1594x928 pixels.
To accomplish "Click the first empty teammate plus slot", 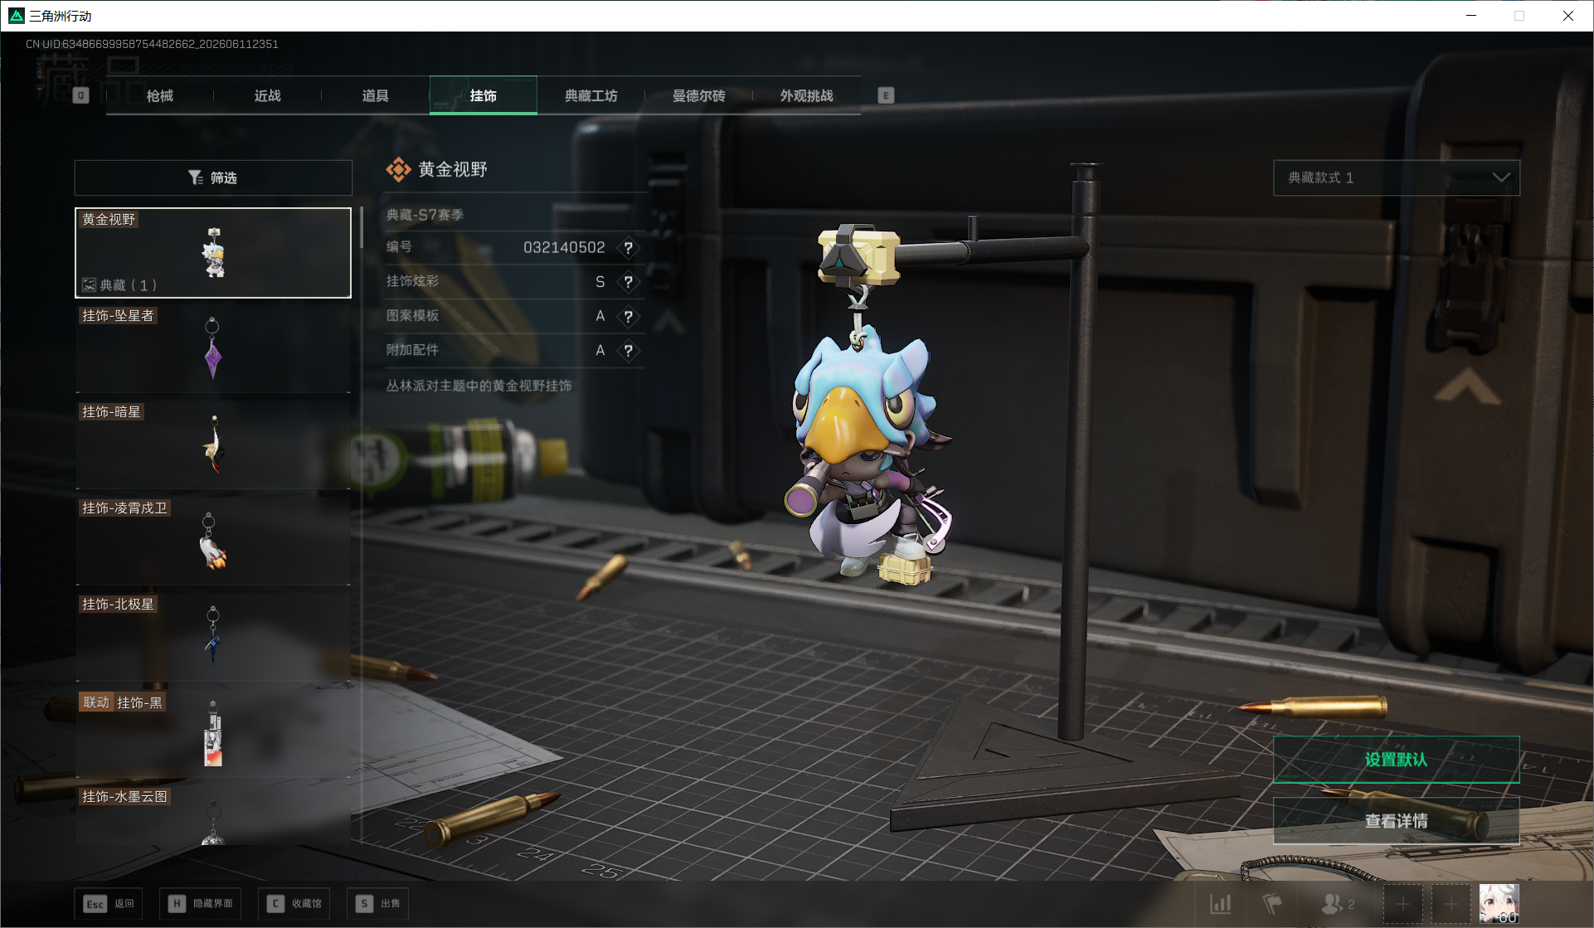I will tap(1402, 904).
